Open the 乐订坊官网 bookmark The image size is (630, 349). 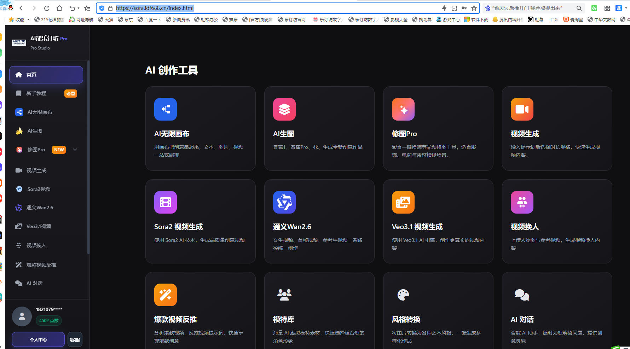pyautogui.click(x=293, y=19)
